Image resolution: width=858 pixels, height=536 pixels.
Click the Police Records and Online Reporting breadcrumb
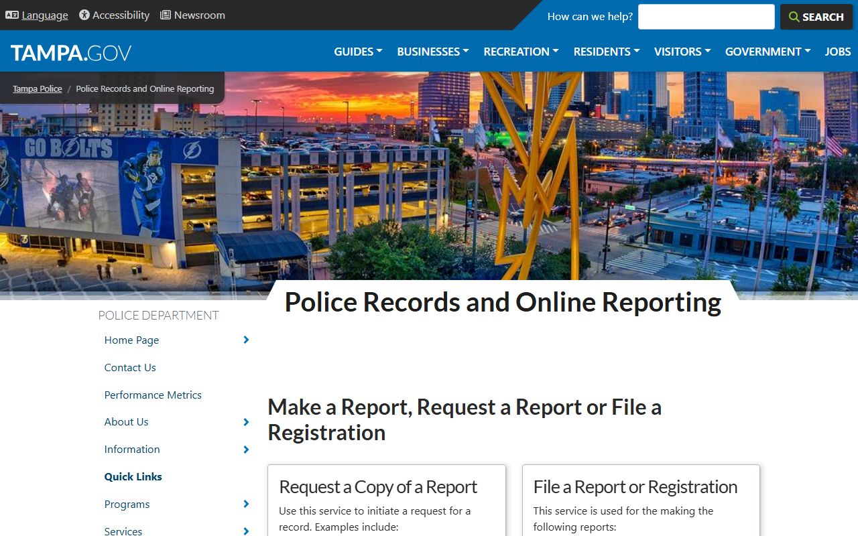(x=145, y=88)
